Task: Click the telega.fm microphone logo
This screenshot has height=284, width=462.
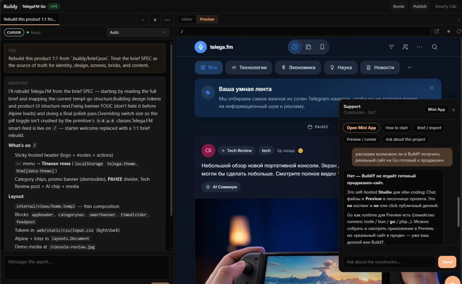Action: pyautogui.click(x=200, y=47)
